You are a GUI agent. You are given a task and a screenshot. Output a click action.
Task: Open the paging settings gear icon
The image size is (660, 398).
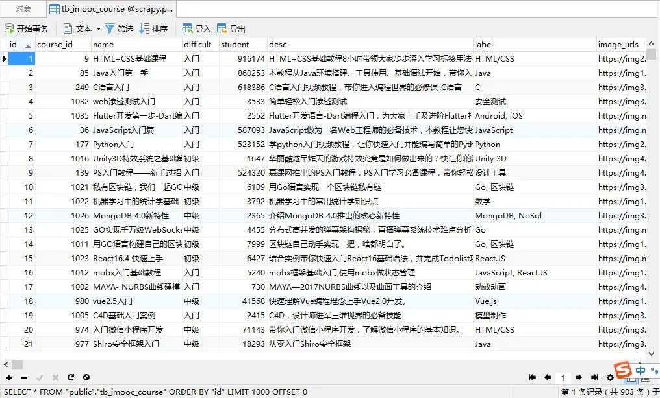click(610, 377)
